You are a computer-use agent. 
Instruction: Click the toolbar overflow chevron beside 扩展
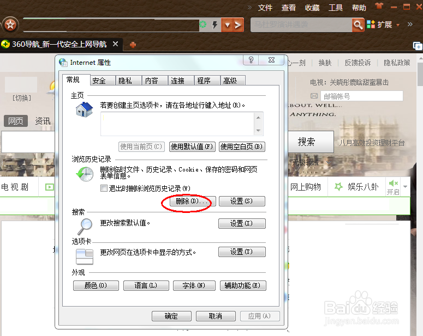[x=410, y=24]
